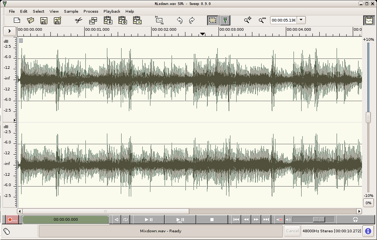
Task: Click the Undo arrow icon
Action: 180,20
